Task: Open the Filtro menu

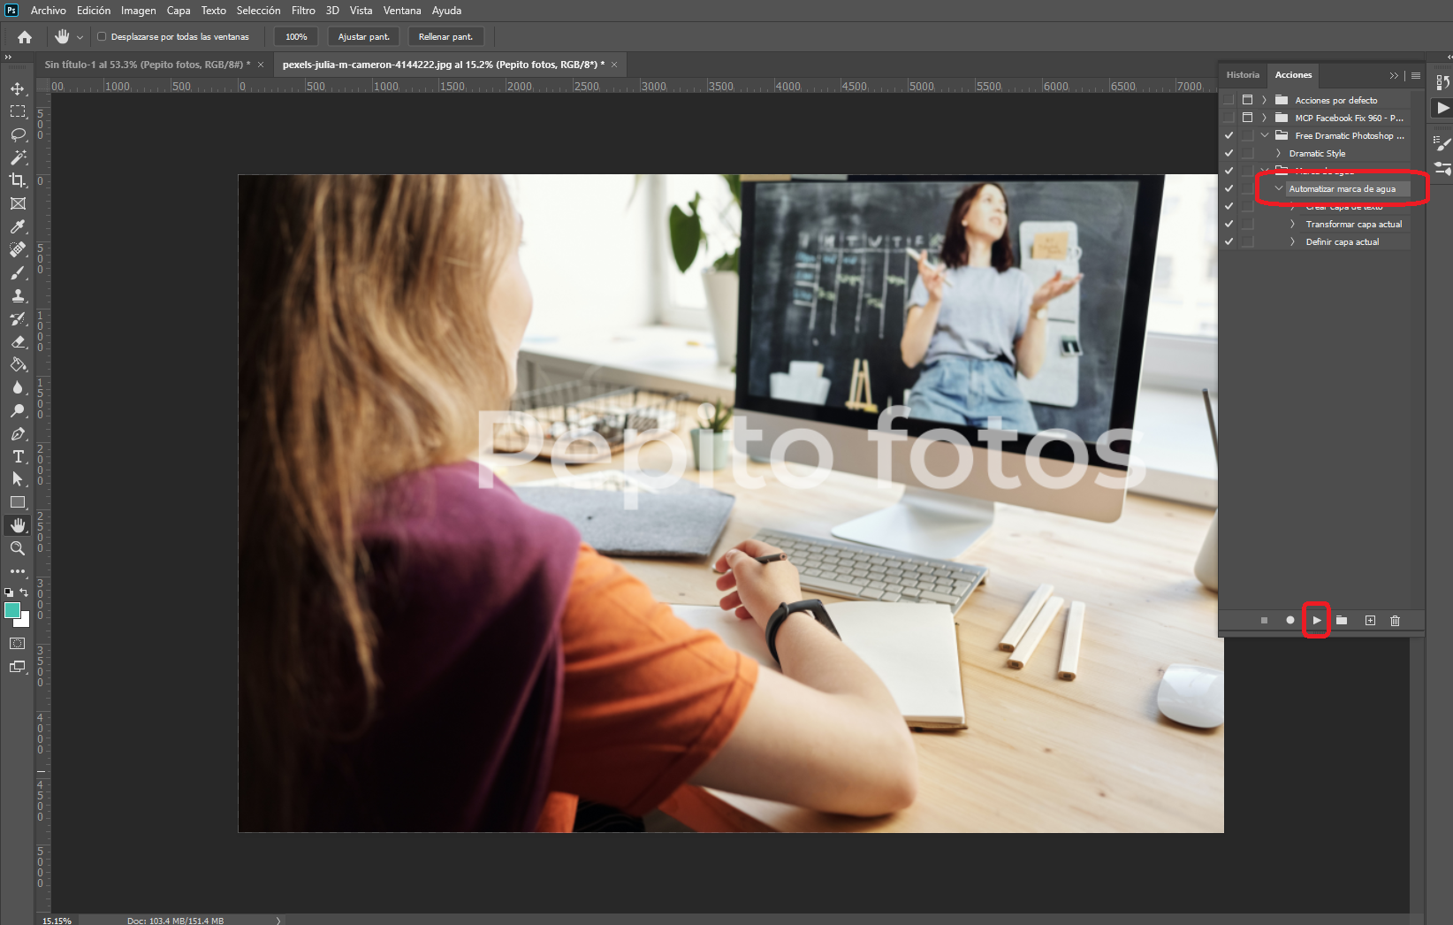Action: tap(303, 11)
